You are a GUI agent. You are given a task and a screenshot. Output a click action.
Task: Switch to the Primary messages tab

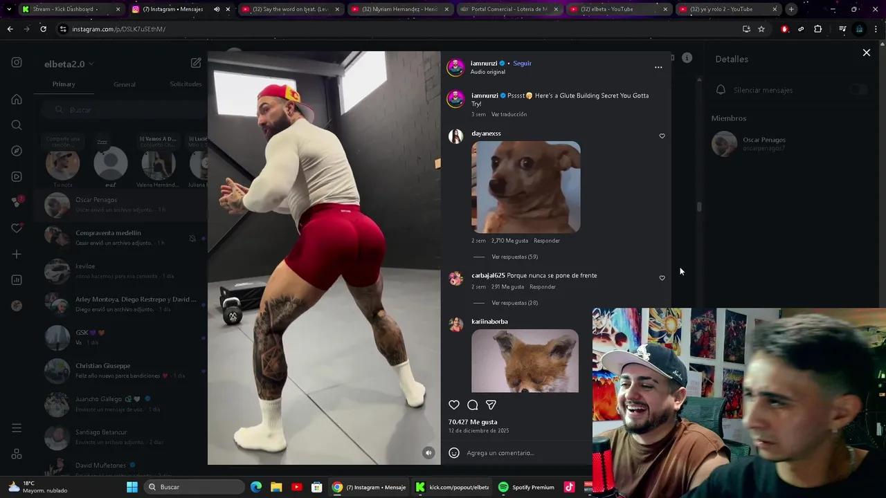click(64, 84)
